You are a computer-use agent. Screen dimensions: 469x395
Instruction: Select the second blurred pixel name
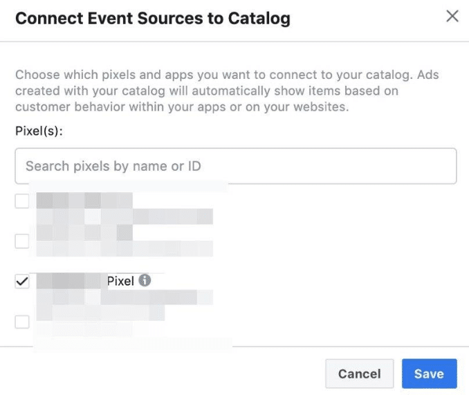pyautogui.click(x=84, y=233)
